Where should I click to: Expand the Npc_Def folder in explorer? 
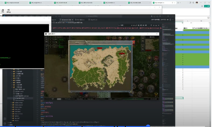[x=17, y=118]
